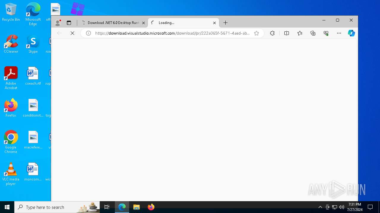View site information icon in address bar

coord(88,33)
